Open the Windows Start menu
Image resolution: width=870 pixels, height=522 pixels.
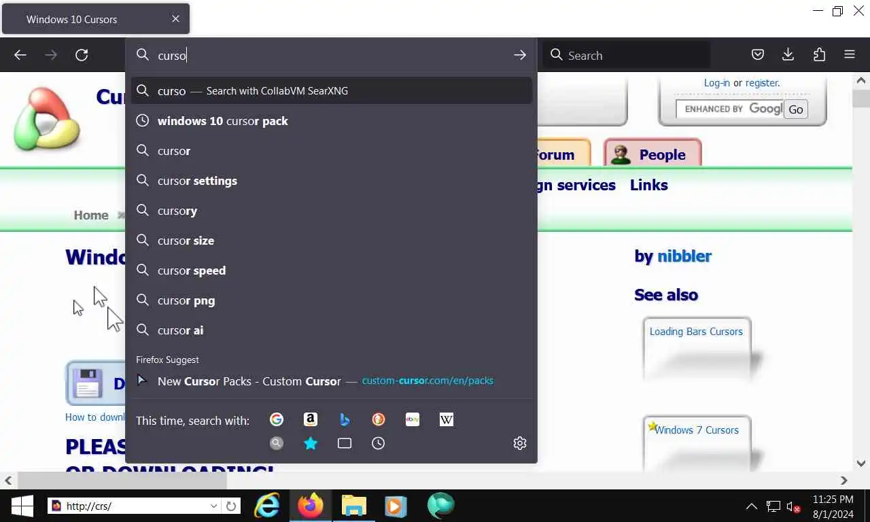pyautogui.click(x=22, y=506)
